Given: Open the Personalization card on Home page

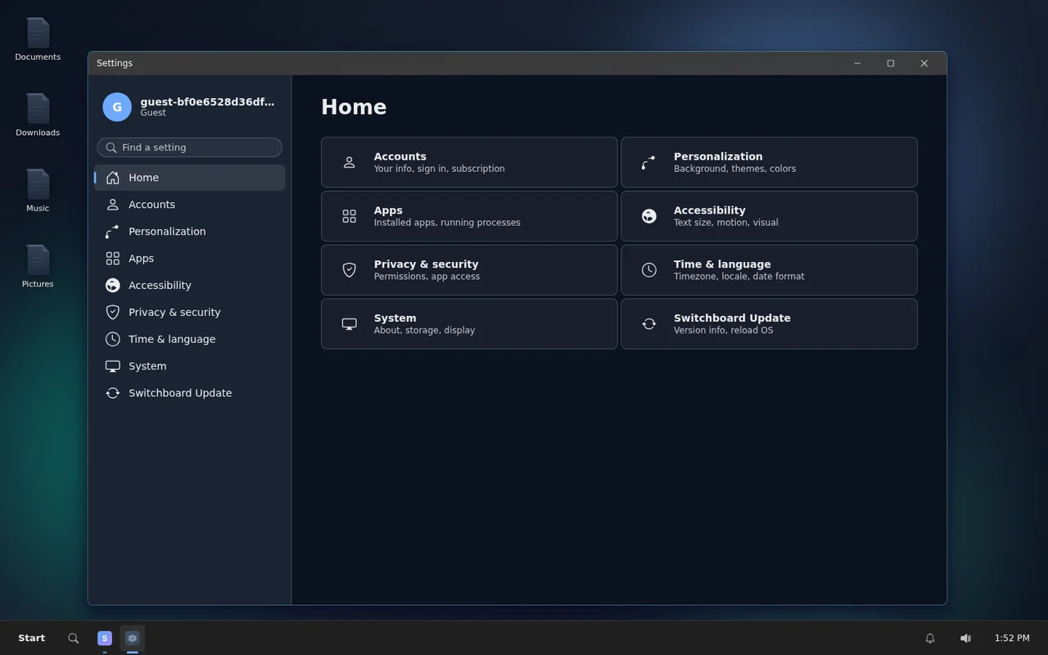Looking at the screenshot, I should [769, 162].
